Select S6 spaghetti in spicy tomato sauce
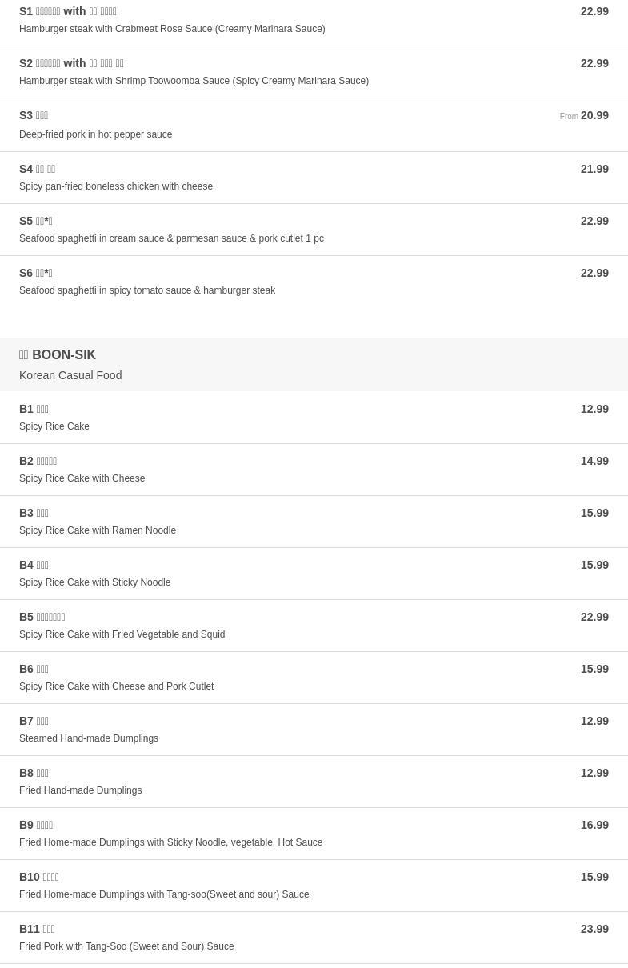The width and height of the screenshot is (628, 968). tap(314, 282)
